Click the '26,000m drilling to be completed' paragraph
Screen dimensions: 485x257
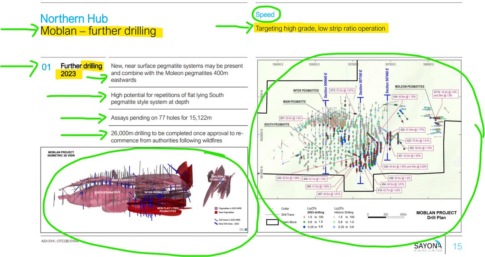pos(176,137)
